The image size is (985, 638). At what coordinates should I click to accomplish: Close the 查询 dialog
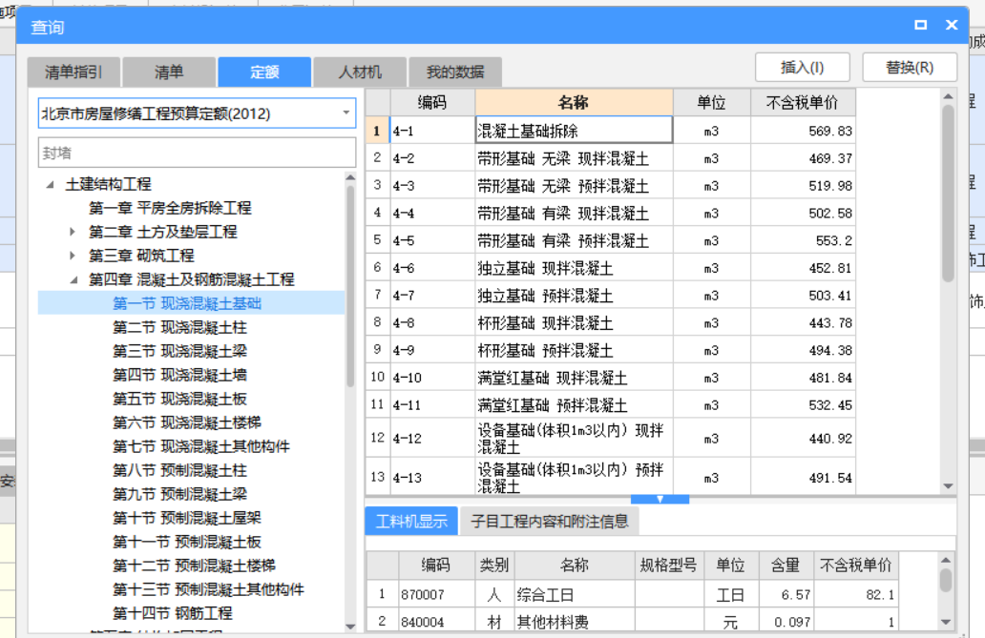(x=952, y=25)
